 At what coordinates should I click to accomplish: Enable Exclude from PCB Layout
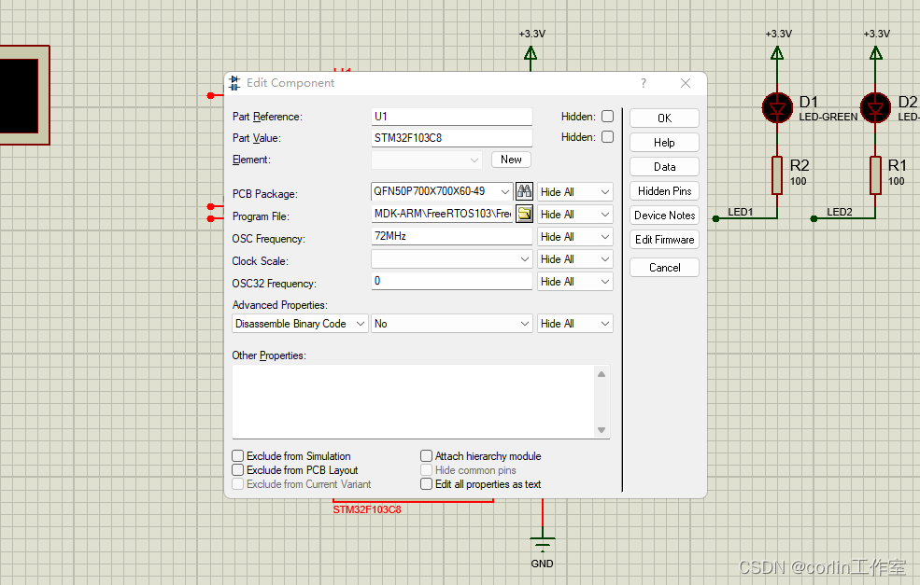[x=237, y=469]
